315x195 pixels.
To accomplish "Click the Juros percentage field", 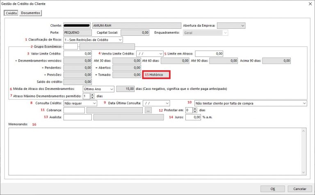I will 193,117.
